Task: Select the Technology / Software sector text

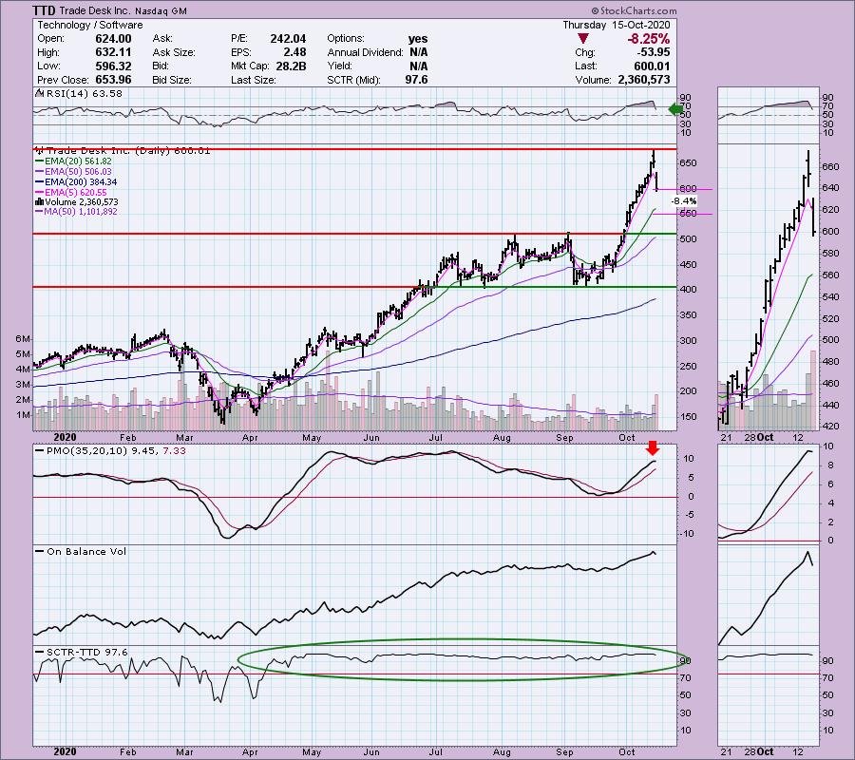Action: 90,25
